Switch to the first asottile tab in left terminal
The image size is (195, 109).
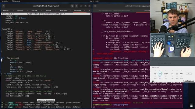click(6, 11)
